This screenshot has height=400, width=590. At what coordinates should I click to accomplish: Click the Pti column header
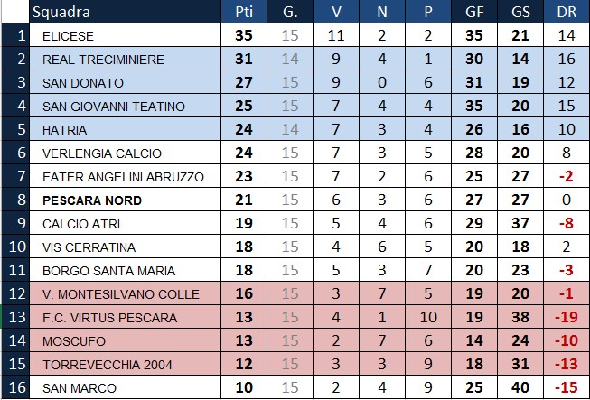point(244,12)
